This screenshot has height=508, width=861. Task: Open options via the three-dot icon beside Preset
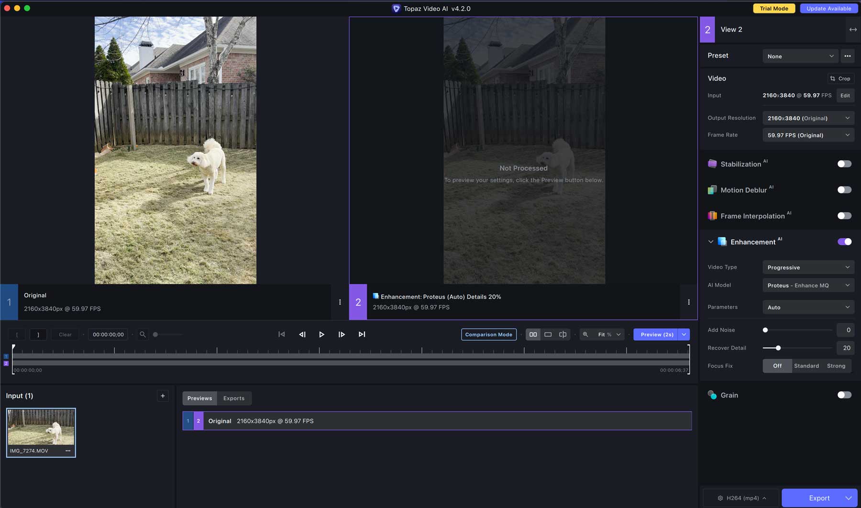(x=848, y=56)
